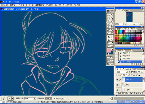Select the History Brush tool
145x104 pixels.
112,27
